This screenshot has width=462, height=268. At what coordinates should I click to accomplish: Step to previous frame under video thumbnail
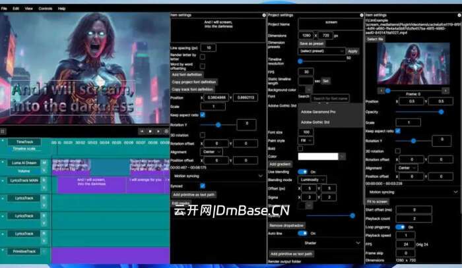[381, 91]
